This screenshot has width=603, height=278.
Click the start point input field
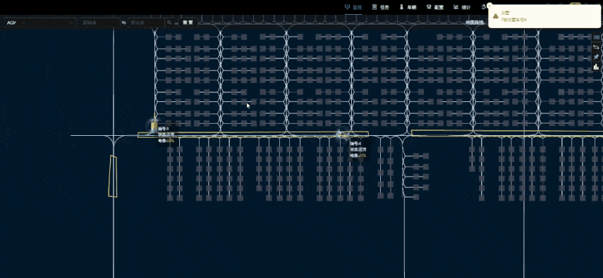(100, 23)
